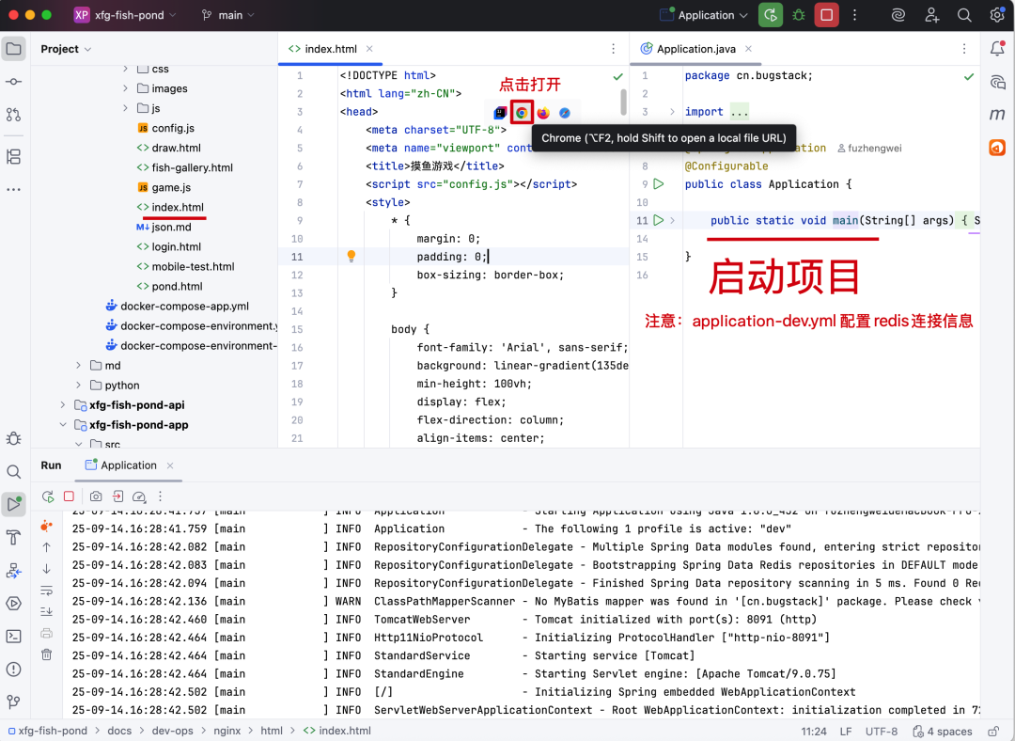Click run gutter icon beside main method
The image size is (1015, 741).
pos(658,220)
